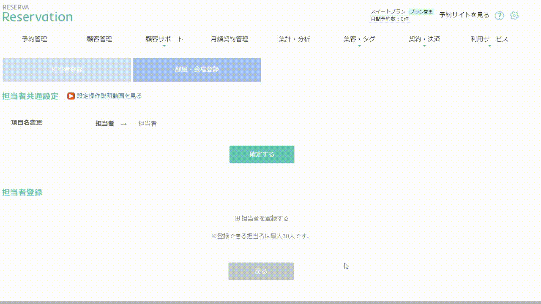Click the スイートプラン plan text
The width and height of the screenshot is (541, 304).
[388, 12]
